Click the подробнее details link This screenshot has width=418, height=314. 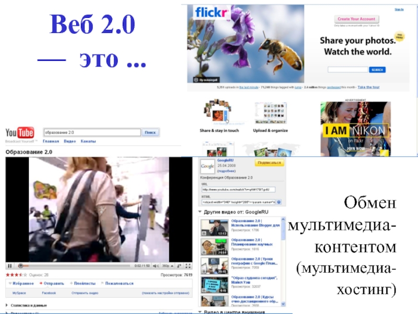tap(226, 171)
